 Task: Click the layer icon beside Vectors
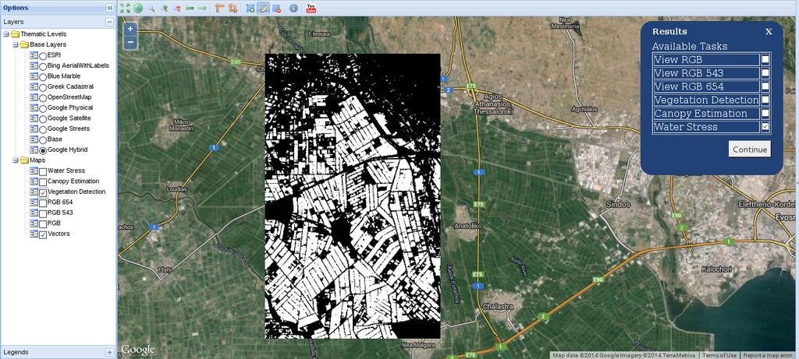pyautogui.click(x=34, y=234)
